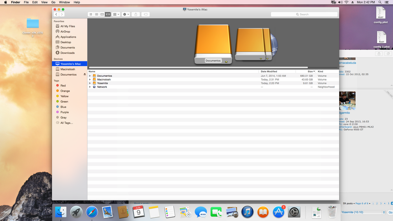This screenshot has width=393, height=221.
Task: Sort by the Size column header
Action: (306, 72)
